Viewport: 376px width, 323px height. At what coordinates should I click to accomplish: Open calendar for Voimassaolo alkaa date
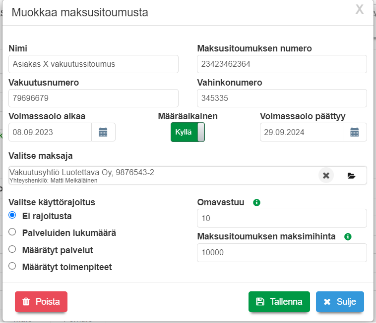point(103,132)
